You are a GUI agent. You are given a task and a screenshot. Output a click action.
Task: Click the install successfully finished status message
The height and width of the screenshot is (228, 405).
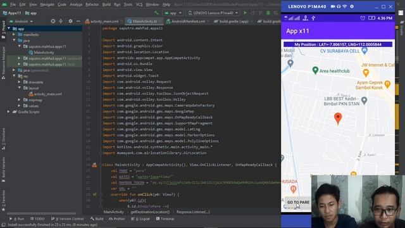(x=53, y=225)
